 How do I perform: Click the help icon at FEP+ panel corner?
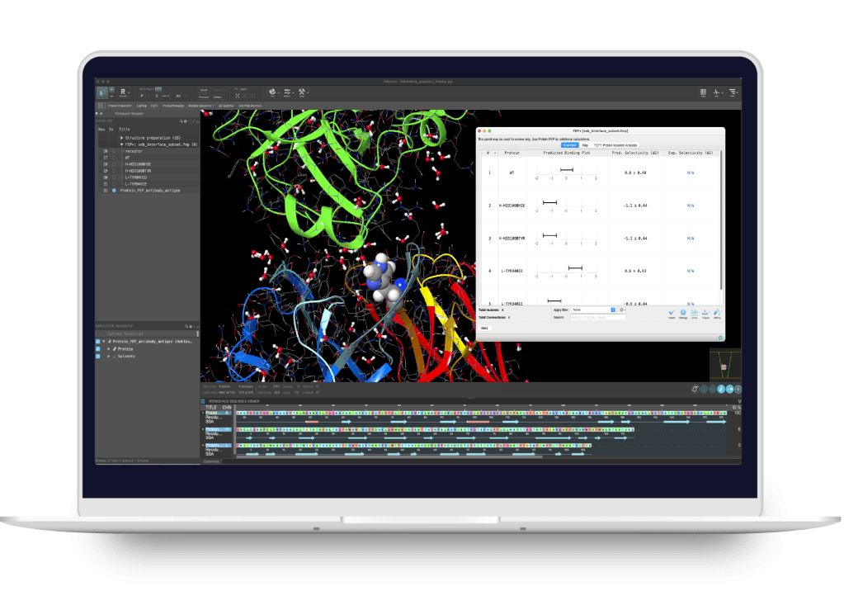pyautogui.click(x=720, y=337)
